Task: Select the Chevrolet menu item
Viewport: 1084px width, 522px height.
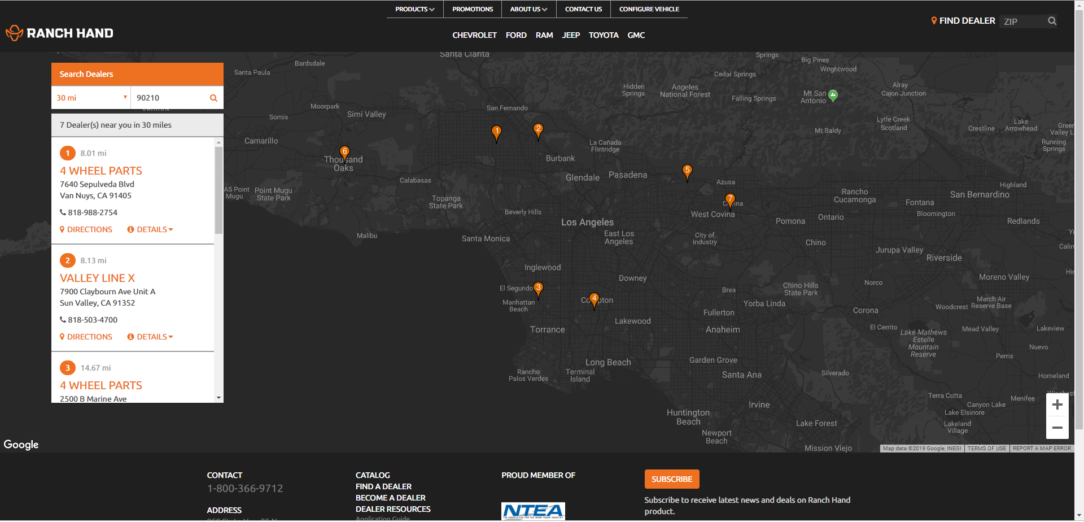Action: (x=475, y=35)
